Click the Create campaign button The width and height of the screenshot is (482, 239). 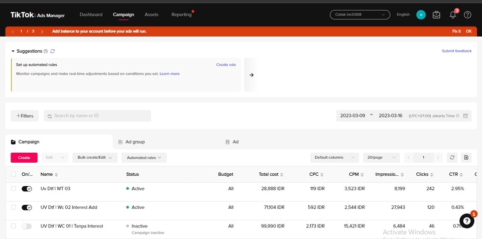pyautogui.click(x=24, y=158)
